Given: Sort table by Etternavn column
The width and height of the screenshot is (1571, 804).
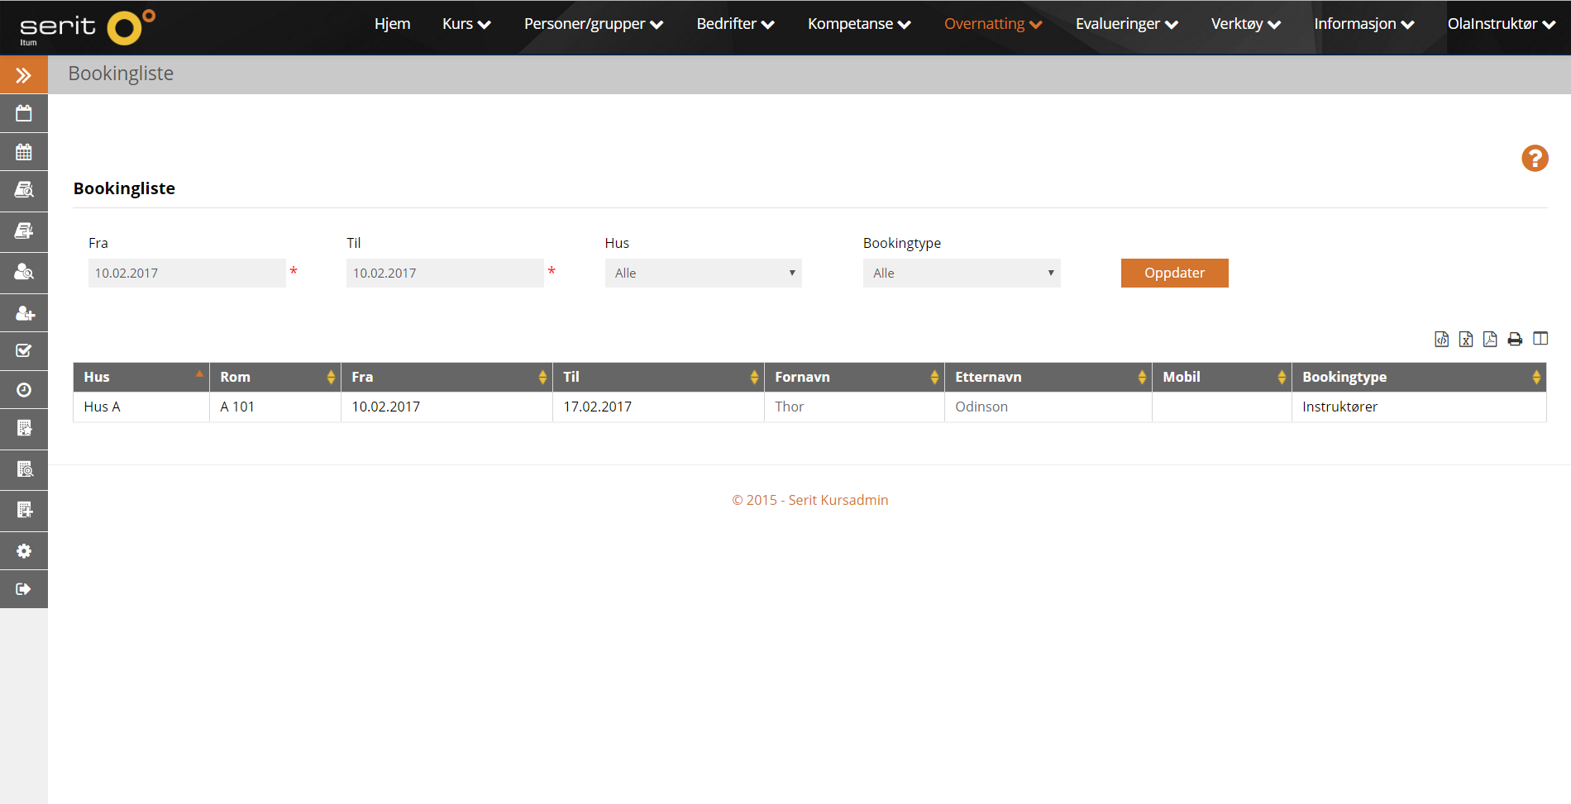Looking at the screenshot, I should click(1048, 377).
